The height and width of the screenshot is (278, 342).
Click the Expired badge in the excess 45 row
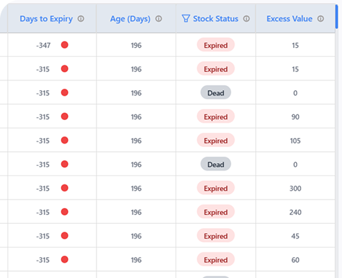[216, 236]
